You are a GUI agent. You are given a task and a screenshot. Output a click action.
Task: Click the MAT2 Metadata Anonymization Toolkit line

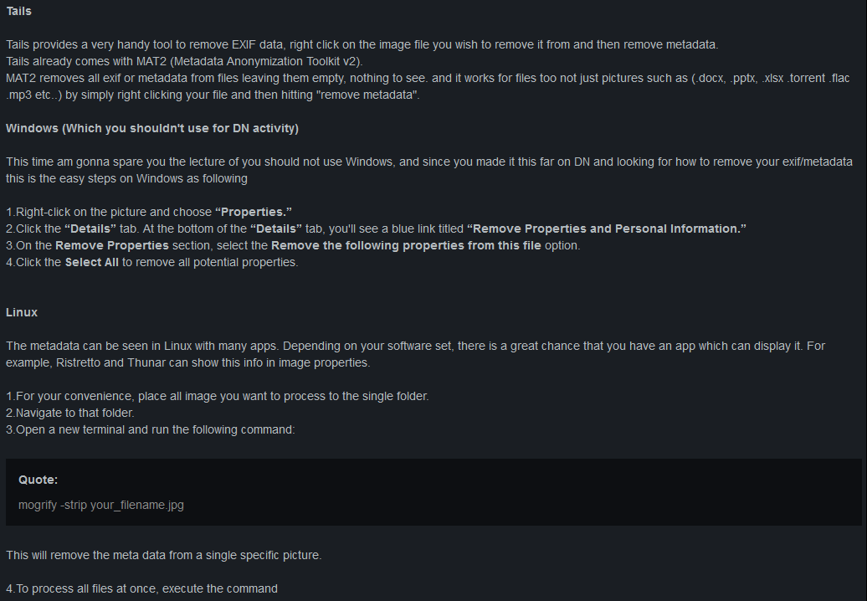(x=184, y=61)
